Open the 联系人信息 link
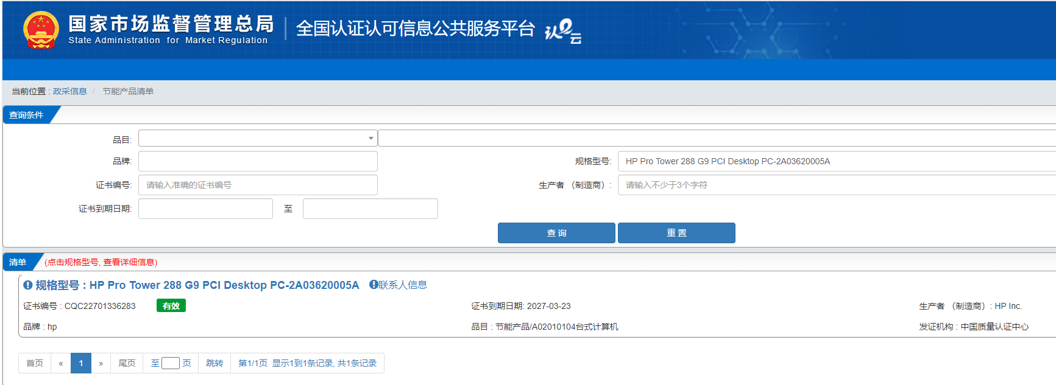Screen dimensions: 1056x385 [403, 285]
